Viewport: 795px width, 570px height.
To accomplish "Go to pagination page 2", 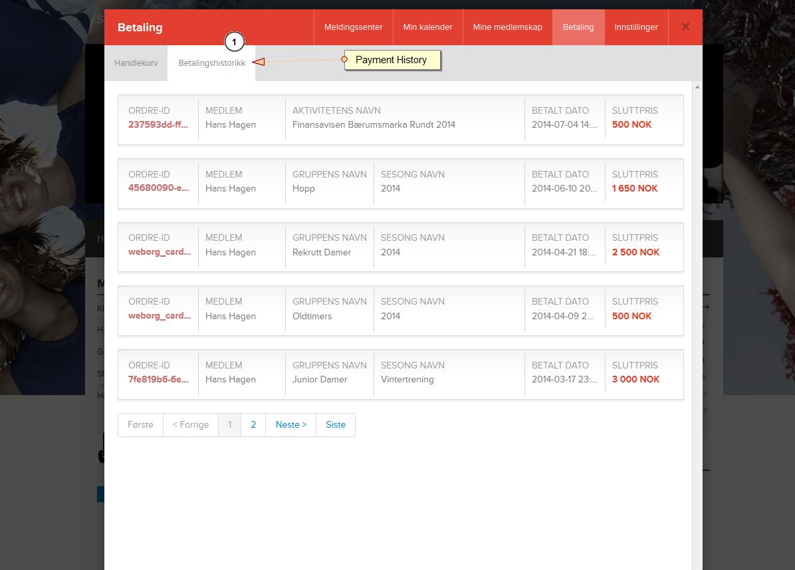I will [x=253, y=424].
